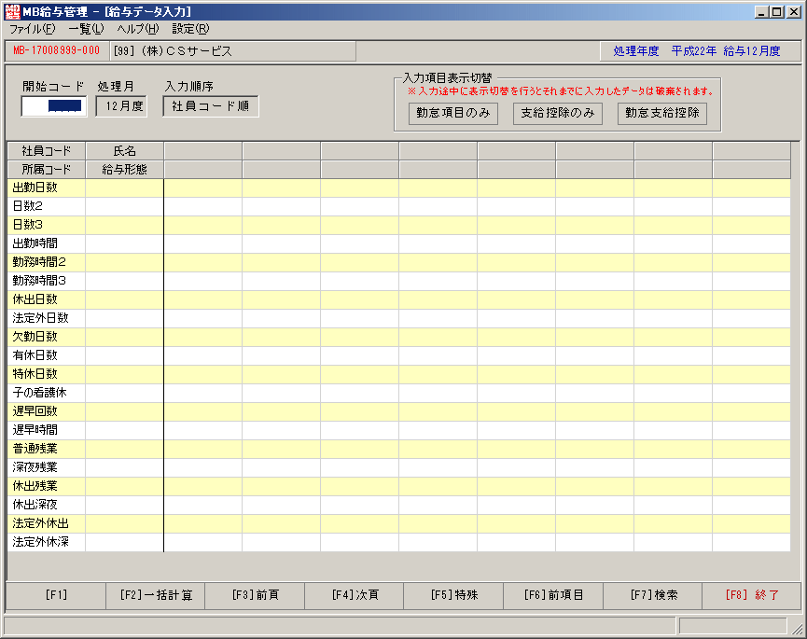Go to next page with [F4]次頁
Screen dimensions: 807x639
click(x=355, y=595)
